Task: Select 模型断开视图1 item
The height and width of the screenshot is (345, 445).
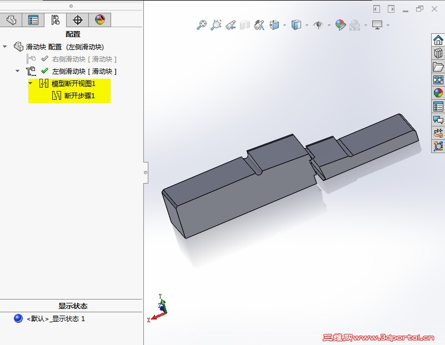Action: pyautogui.click(x=73, y=84)
